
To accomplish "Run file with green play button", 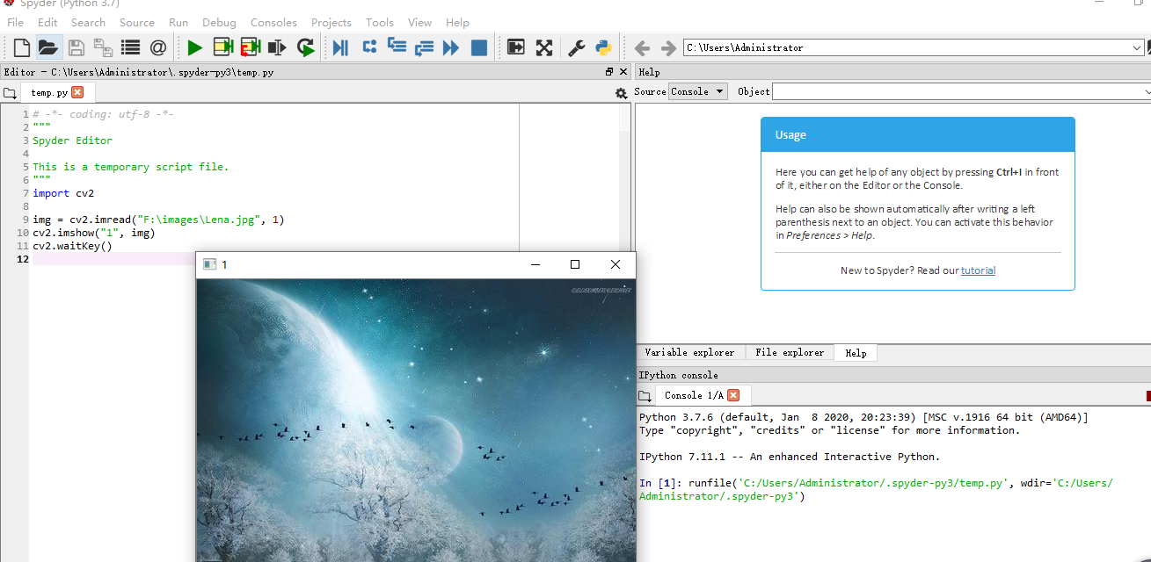I will pyautogui.click(x=194, y=47).
